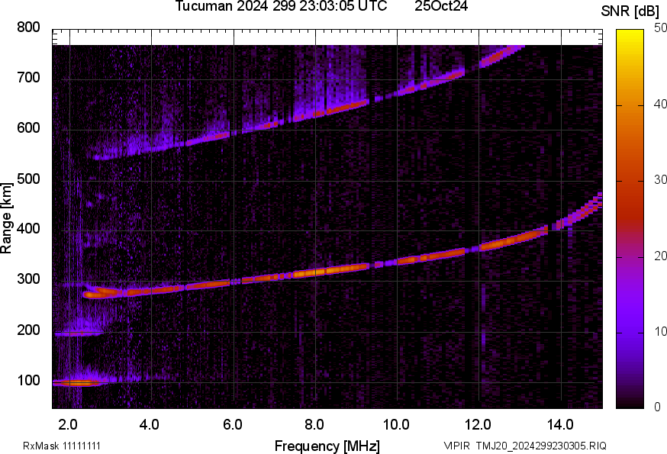
Task: Click the 'VIPIR' label in the footer
Action: coord(457,446)
